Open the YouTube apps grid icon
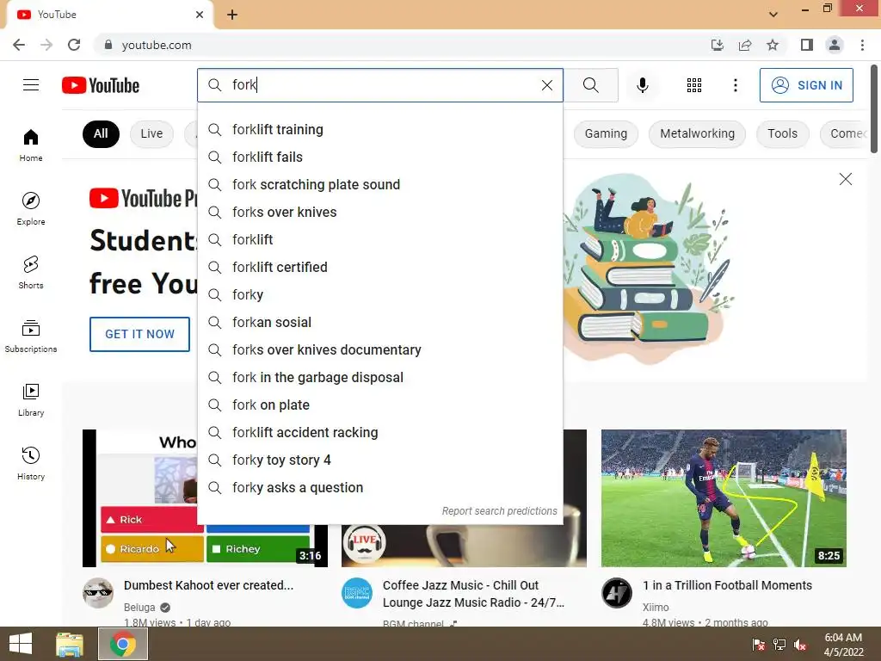 (x=694, y=85)
